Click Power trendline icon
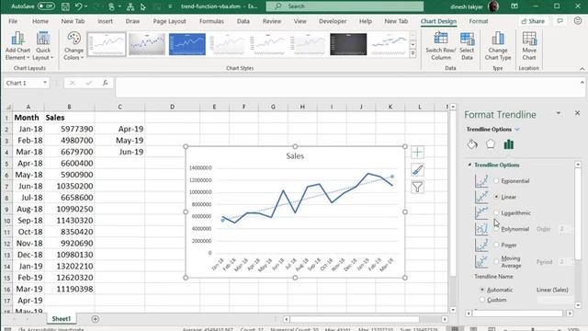This screenshot has width=588, height=331. [x=481, y=245]
